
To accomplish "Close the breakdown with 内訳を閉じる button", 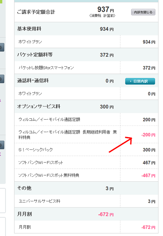I will (143, 12).
